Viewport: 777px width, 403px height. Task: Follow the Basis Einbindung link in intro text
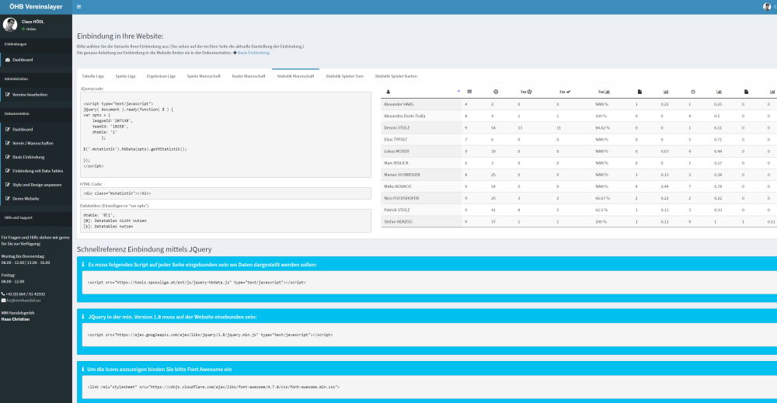[x=253, y=53]
